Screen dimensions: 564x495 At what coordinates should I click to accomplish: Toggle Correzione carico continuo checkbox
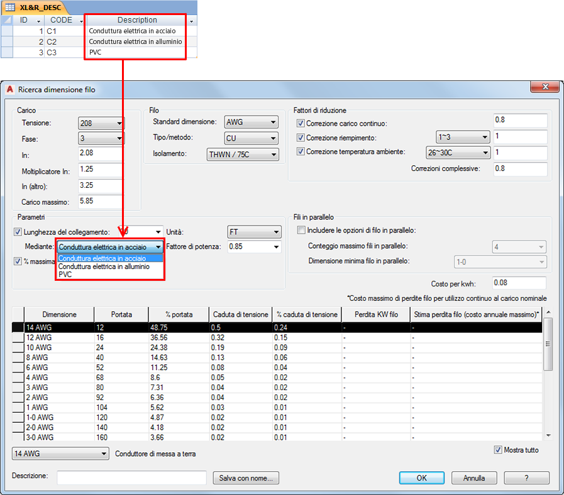(x=301, y=123)
